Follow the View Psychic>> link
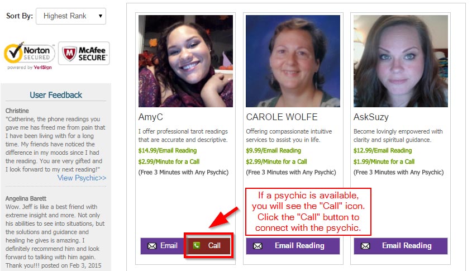Screen dimensions: 472x271 coord(82,178)
